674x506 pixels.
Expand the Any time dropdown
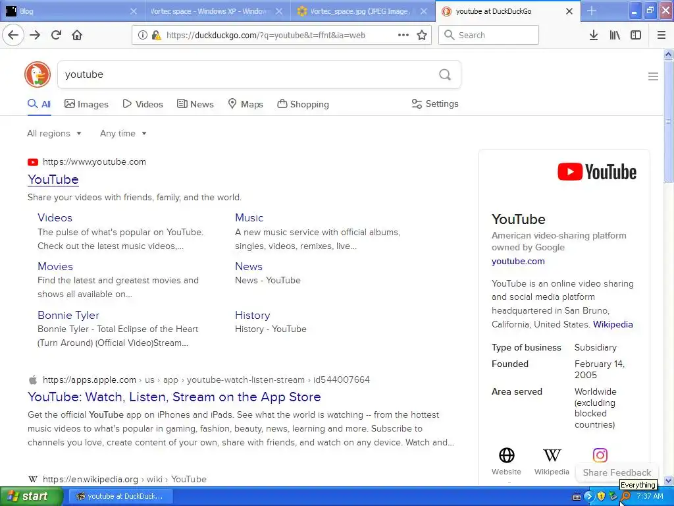coord(123,133)
